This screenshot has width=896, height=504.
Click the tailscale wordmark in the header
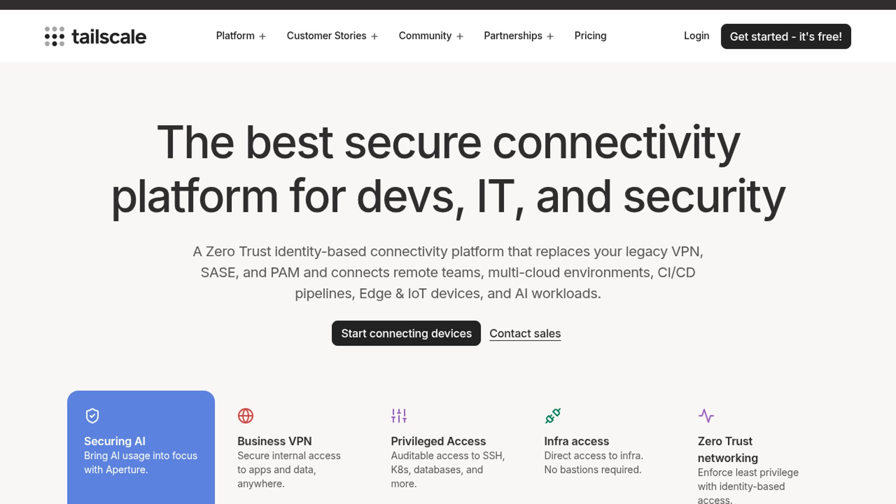[109, 36]
